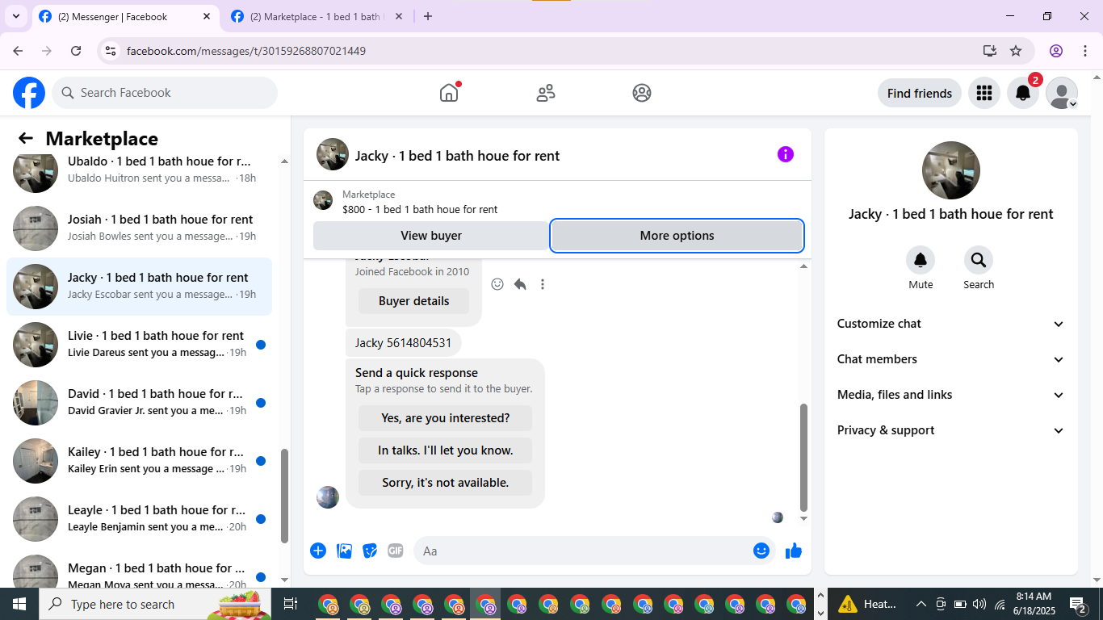Expand Media, files and links section
The image size is (1103, 620).
tap(951, 395)
